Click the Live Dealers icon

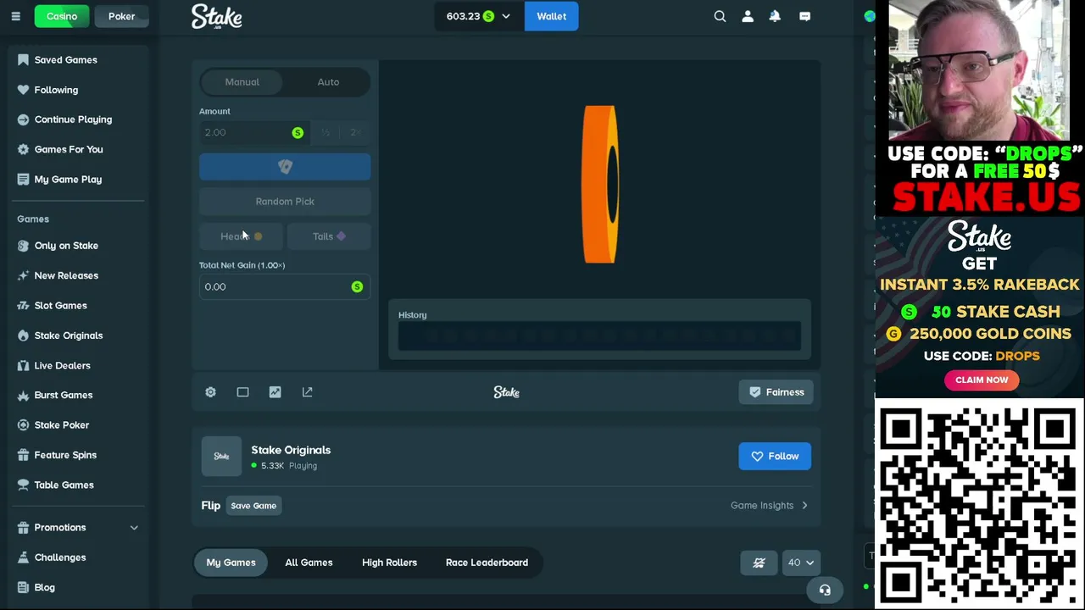click(x=23, y=365)
